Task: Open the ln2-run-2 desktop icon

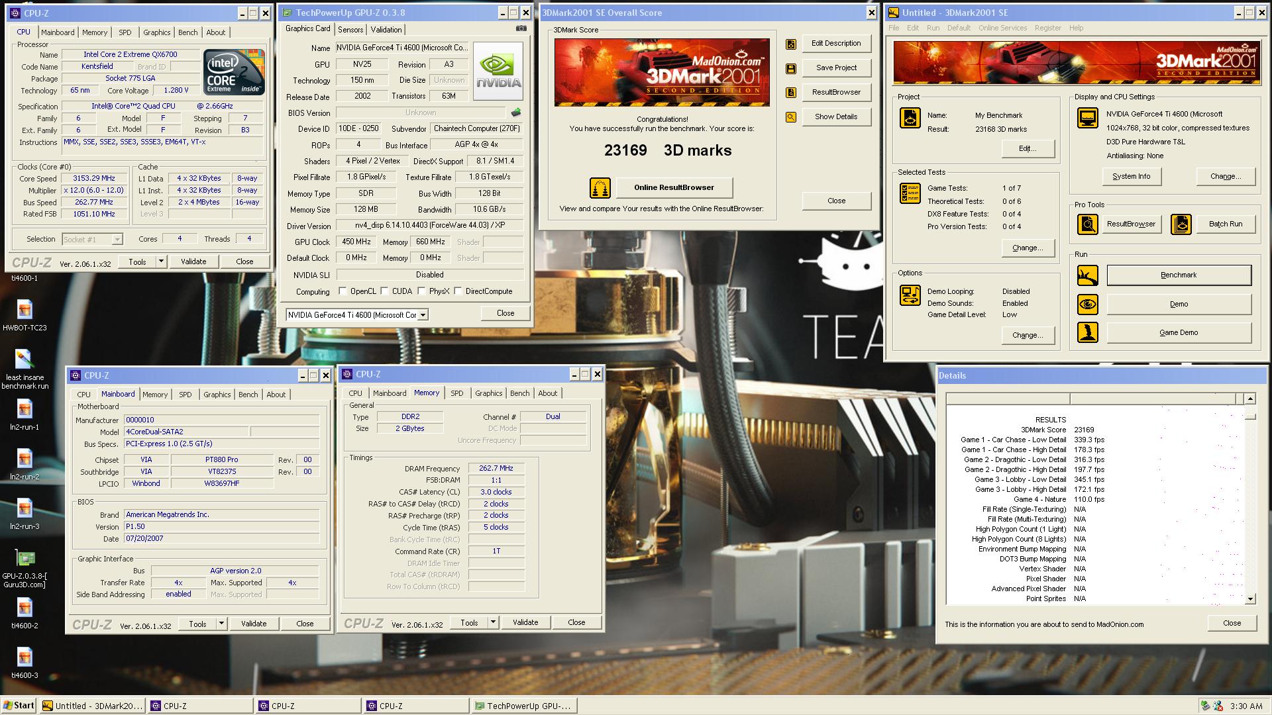Action: click(25, 464)
